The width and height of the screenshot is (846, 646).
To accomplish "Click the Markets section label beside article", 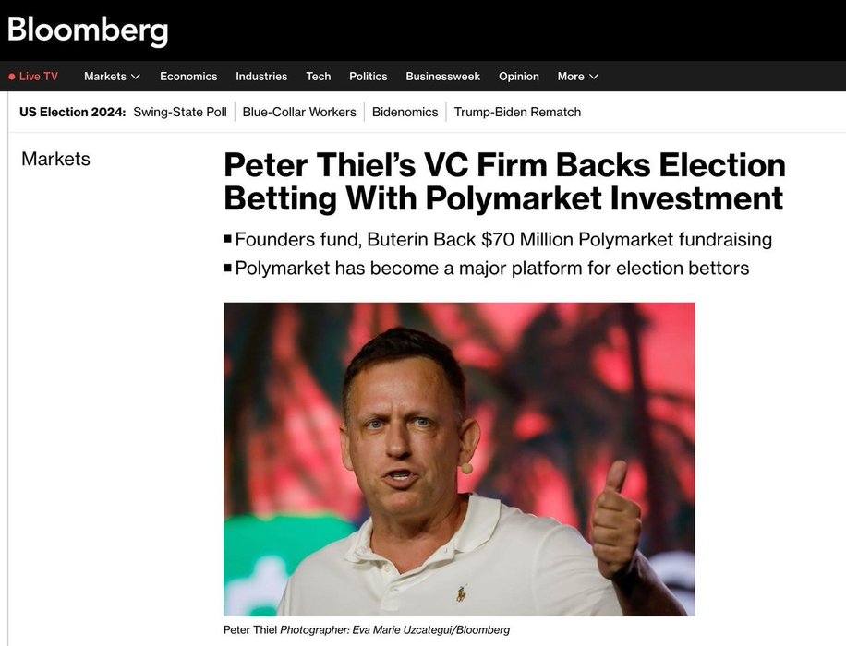I will click(x=55, y=159).
